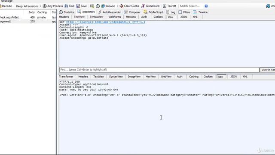The width and height of the screenshot is (275, 155).
Task: Click View in Notepad button
Action: click(x=267, y=70)
